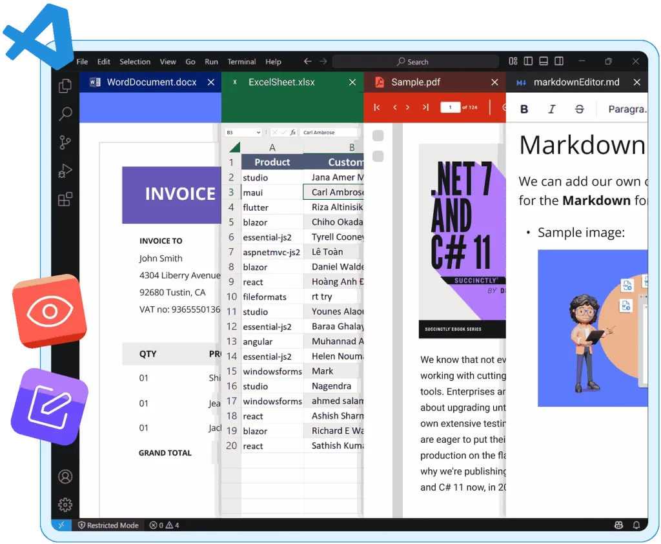Open the Extensions view

[x=65, y=199]
